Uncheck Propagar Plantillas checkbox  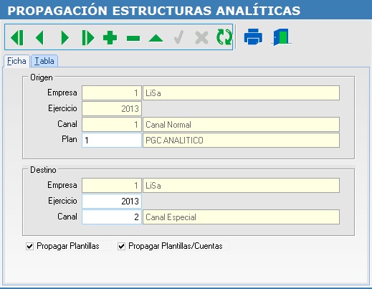pyautogui.click(x=29, y=246)
